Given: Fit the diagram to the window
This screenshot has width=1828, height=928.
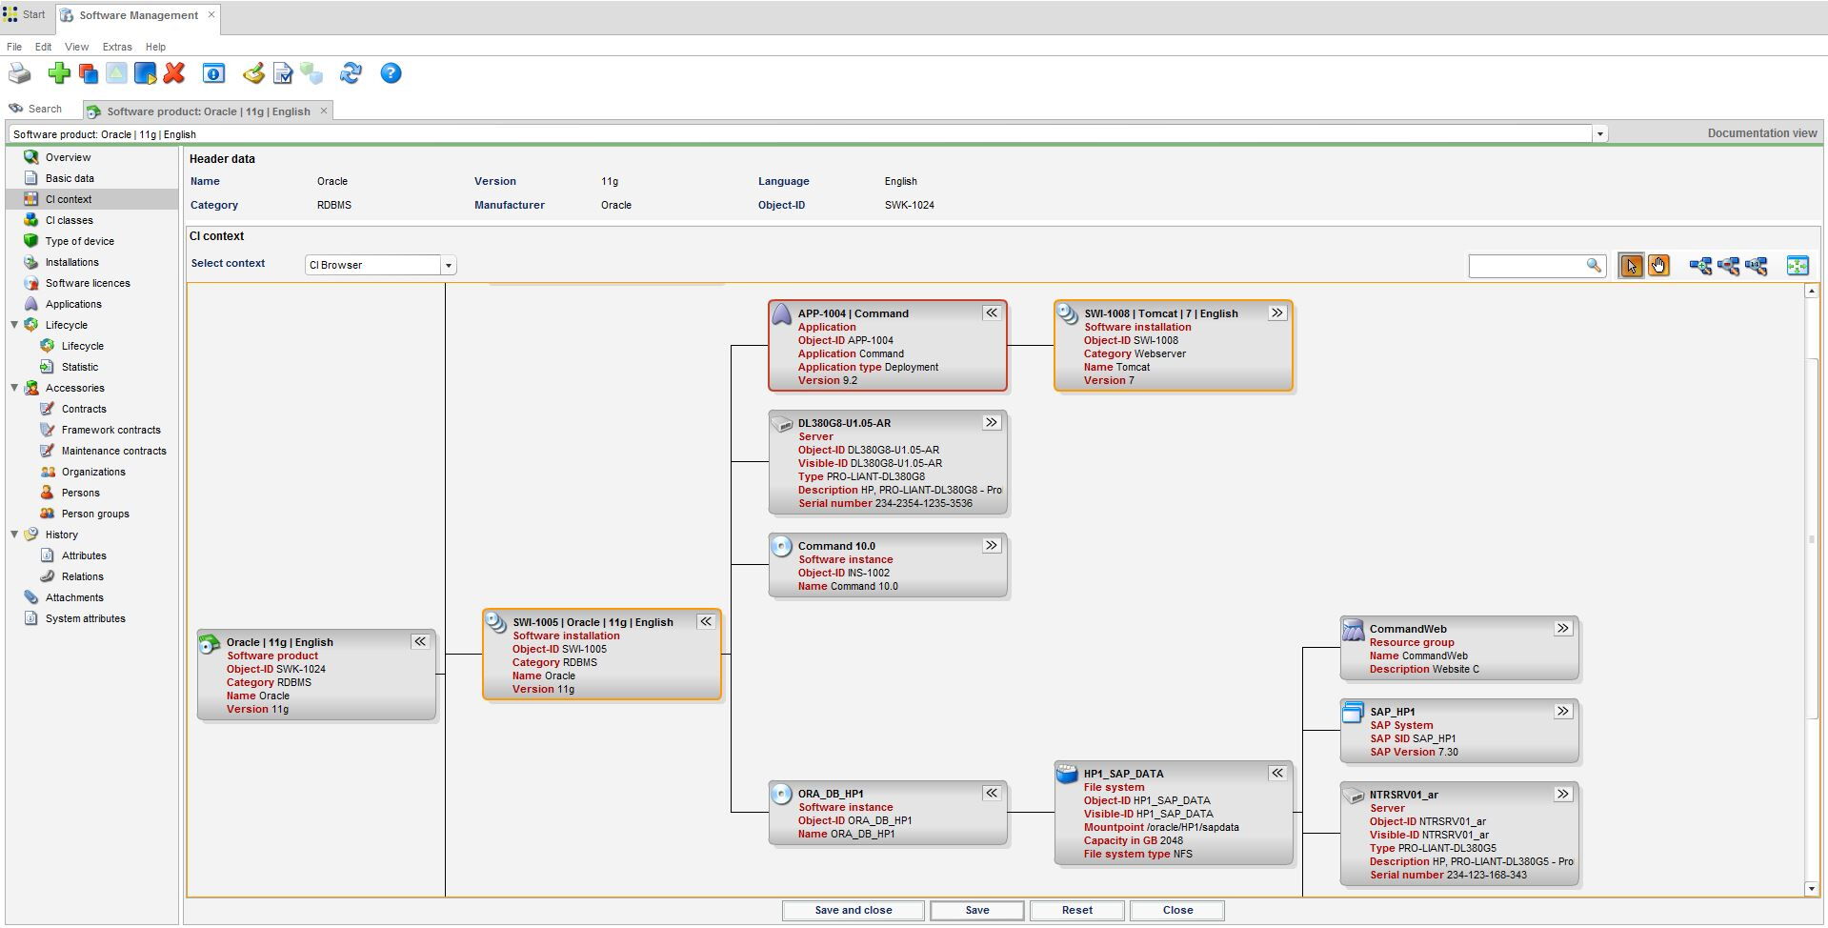Looking at the screenshot, I should point(1797,266).
